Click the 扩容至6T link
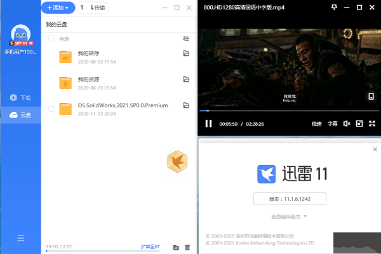381x254 pixels. [151, 246]
